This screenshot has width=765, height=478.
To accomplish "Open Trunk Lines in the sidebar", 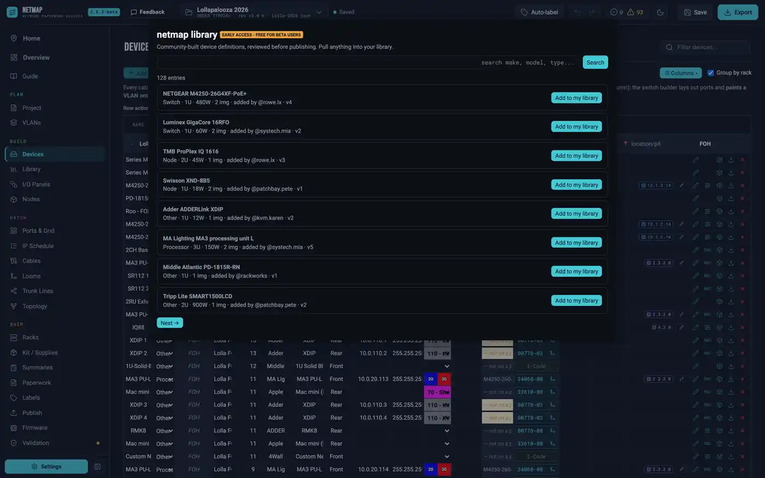I will [37, 291].
